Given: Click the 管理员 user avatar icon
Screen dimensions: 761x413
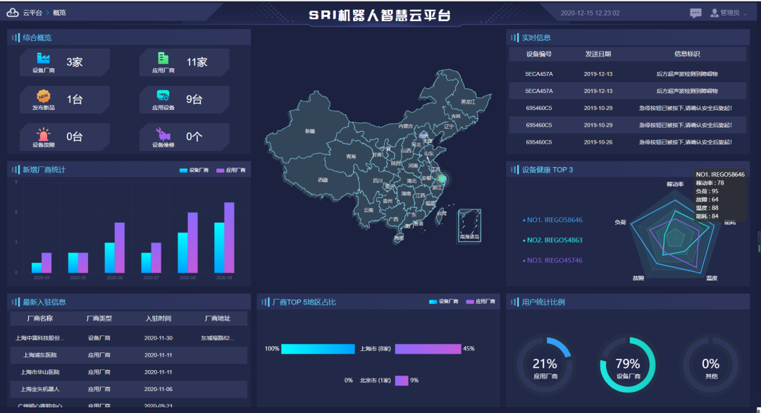Looking at the screenshot, I should tap(714, 12).
